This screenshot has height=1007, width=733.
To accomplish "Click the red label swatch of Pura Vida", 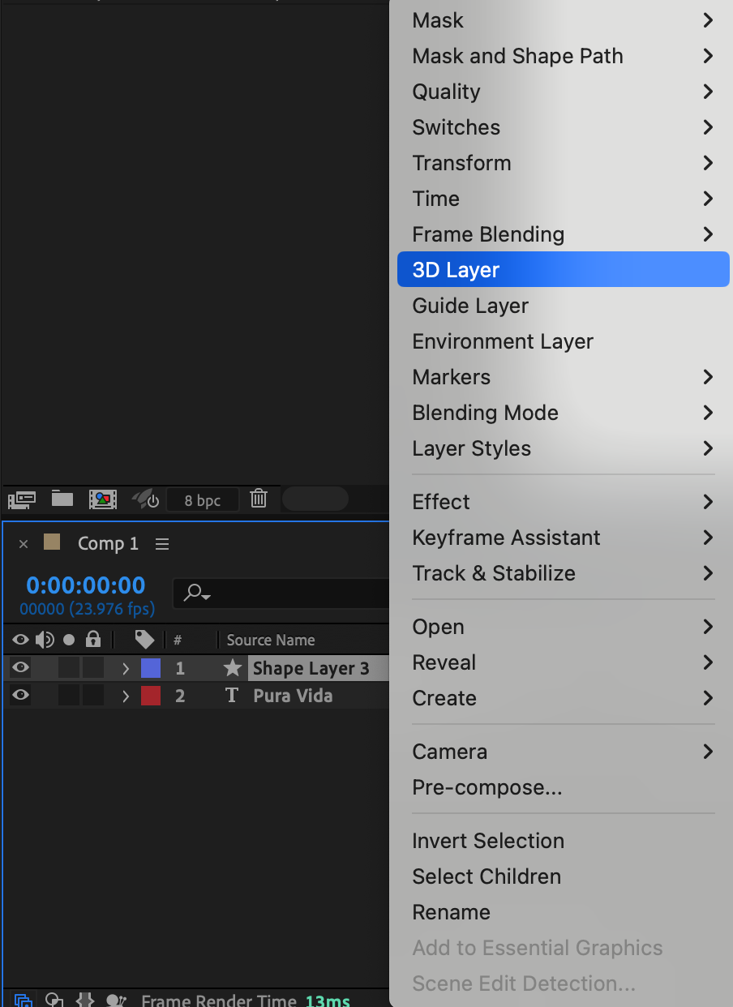I will 151,696.
